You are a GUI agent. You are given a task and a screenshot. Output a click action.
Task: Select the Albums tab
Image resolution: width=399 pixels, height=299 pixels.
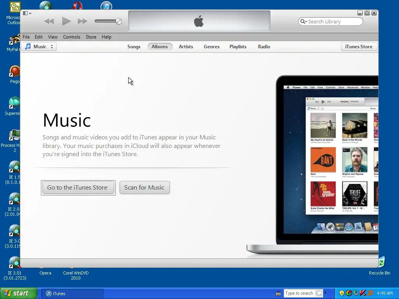click(160, 47)
